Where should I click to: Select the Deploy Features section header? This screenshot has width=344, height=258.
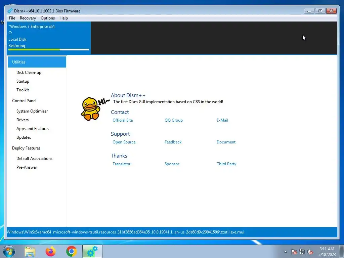[x=26, y=148]
